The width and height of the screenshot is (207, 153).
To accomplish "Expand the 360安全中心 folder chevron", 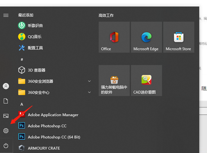I will (x=89, y=92).
